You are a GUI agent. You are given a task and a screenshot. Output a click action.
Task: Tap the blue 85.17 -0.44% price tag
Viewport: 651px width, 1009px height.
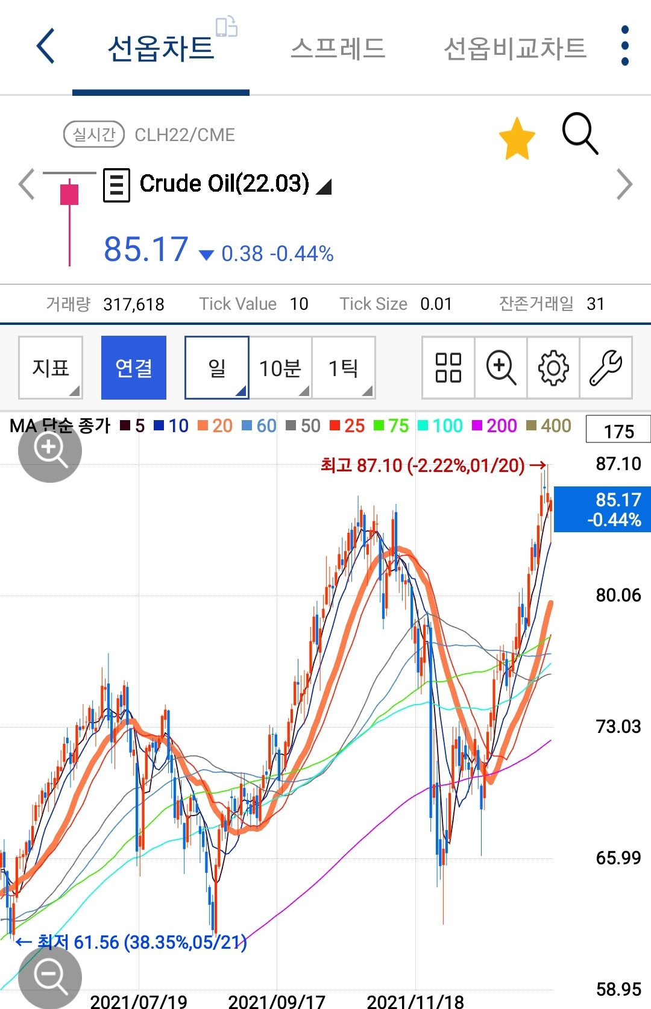pyautogui.click(x=602, y=509)
